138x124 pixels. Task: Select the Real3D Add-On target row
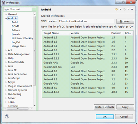coord(88,67)
